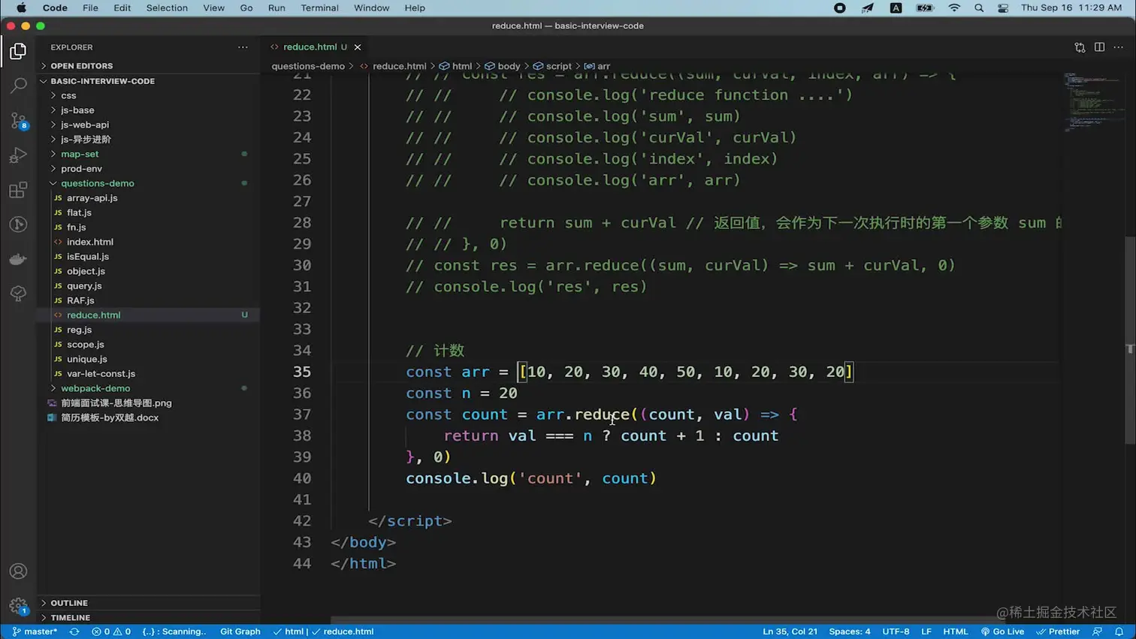Open the File menu
The width and height of the screenshot is (1136, 639).
90,8
